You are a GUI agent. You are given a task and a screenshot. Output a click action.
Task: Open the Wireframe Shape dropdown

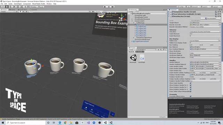click(x=205, y=53)
